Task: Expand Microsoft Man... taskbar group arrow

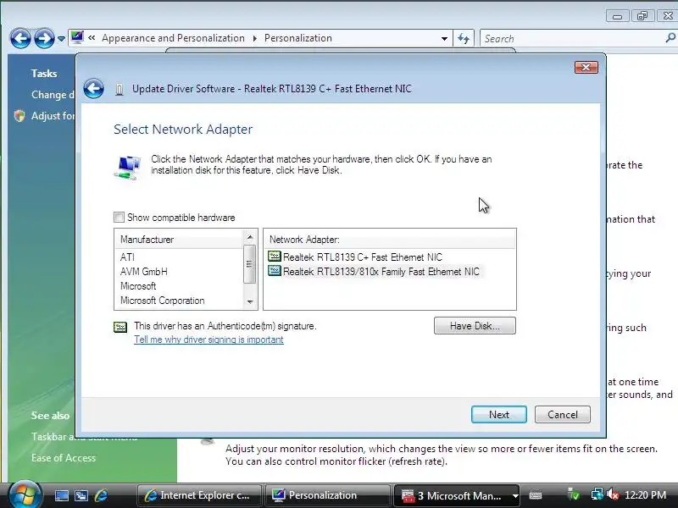Action: coord(515,496)
